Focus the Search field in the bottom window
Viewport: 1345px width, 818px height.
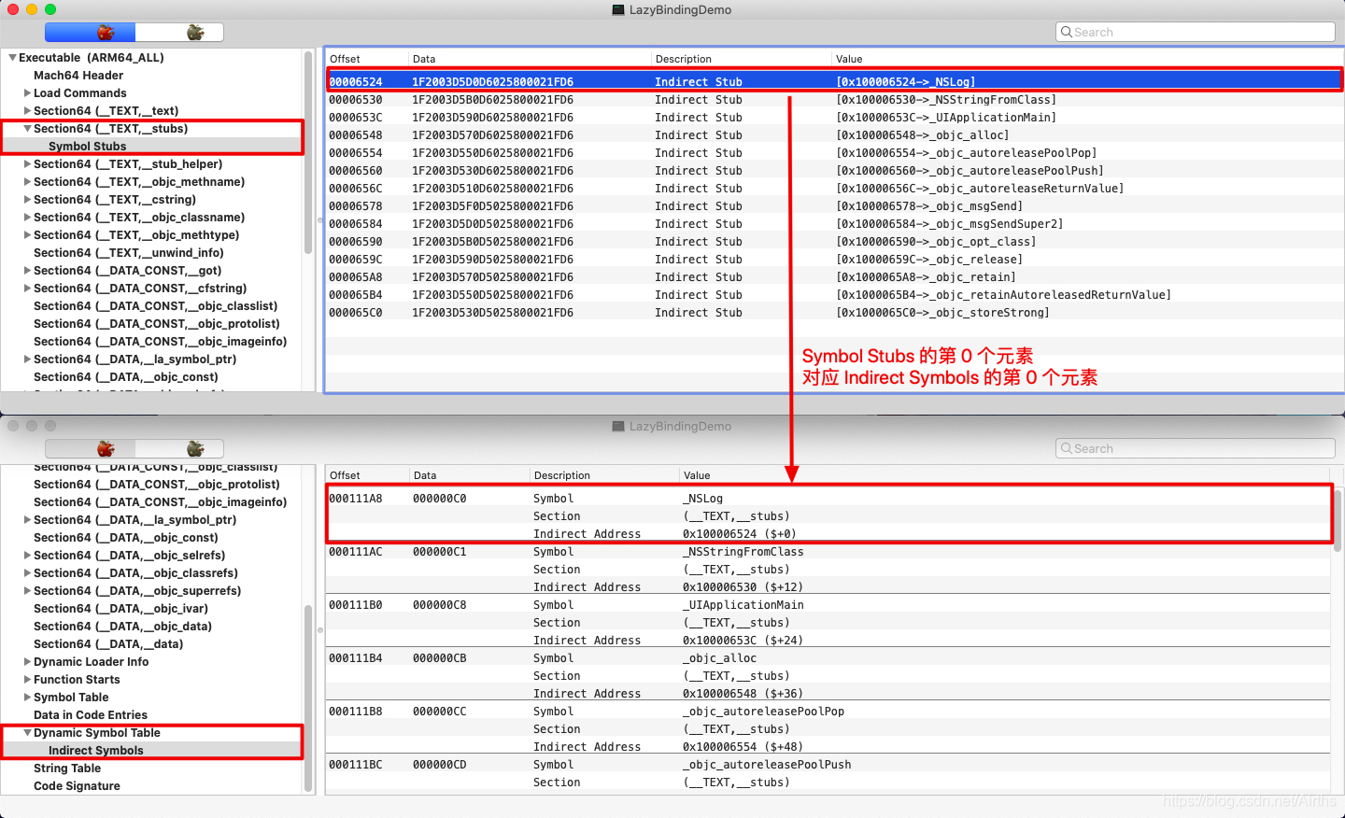click(x=1195, y=448)
